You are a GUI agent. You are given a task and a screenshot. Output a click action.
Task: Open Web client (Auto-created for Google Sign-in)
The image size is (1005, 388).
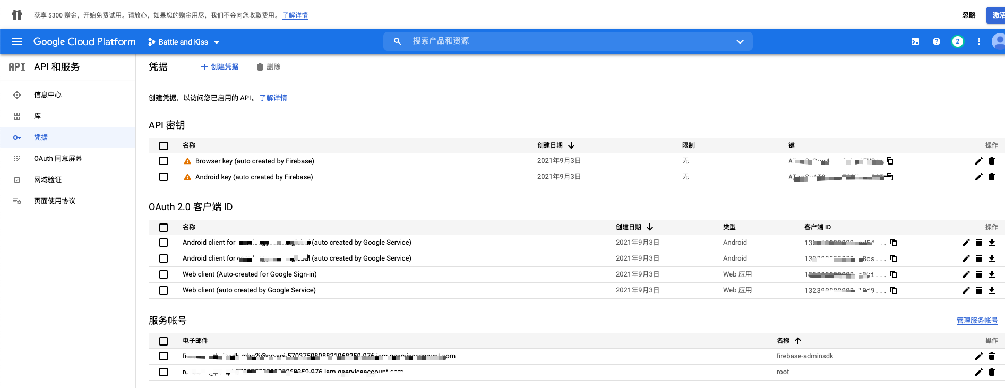[x=250, y=274]
